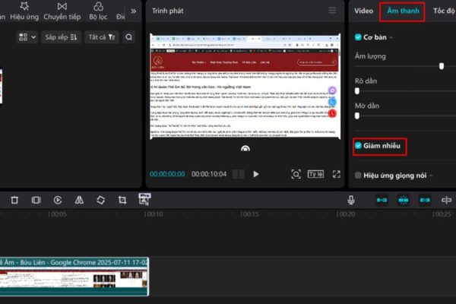Uncheck the Giảm nhiễu noise reduction checkbox
This screenshot has width=456, height=304.
(x=359, y=145)
